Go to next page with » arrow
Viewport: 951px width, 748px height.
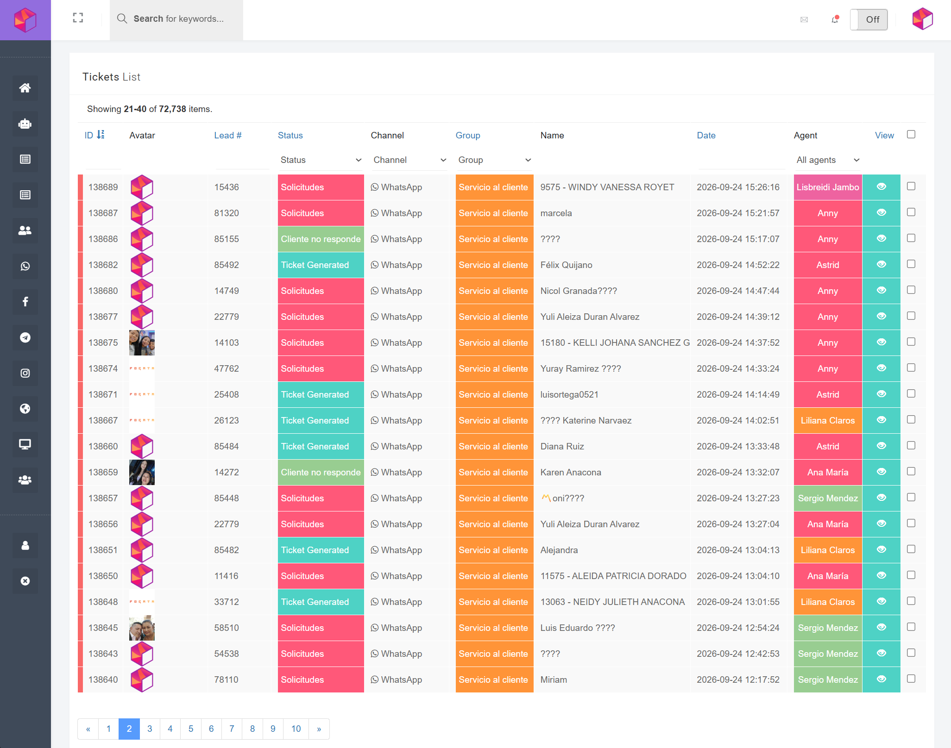319,729
